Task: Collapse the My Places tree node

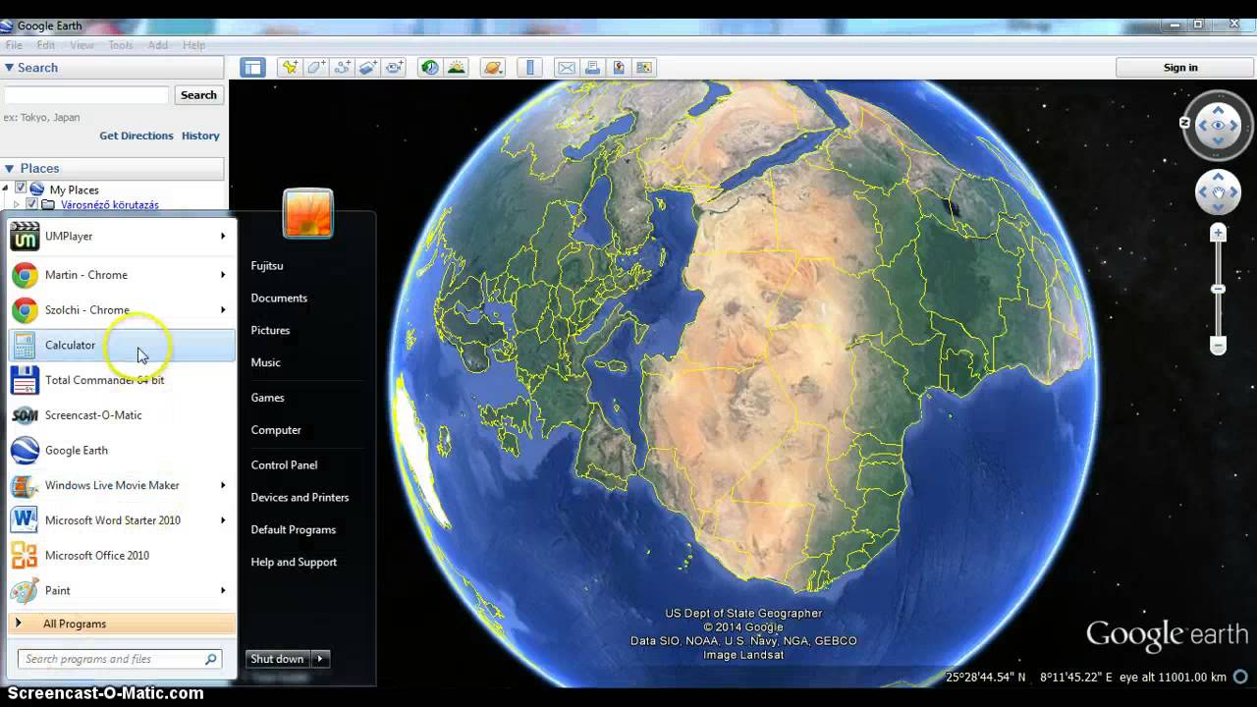Action: click(x=6, y=189)
